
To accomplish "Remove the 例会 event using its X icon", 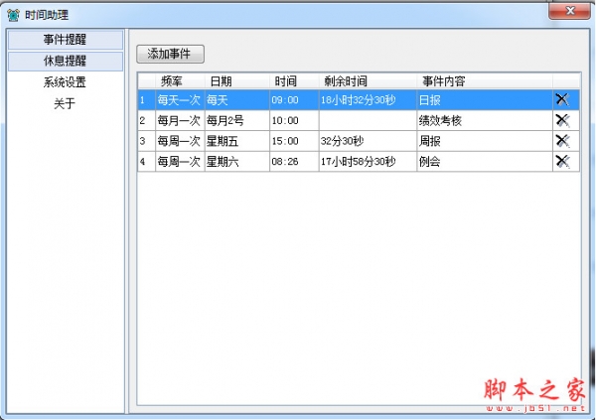I will click(562, 161).
